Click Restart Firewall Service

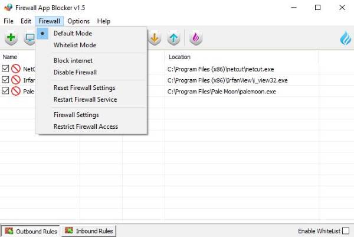click(x=85, y=99)
